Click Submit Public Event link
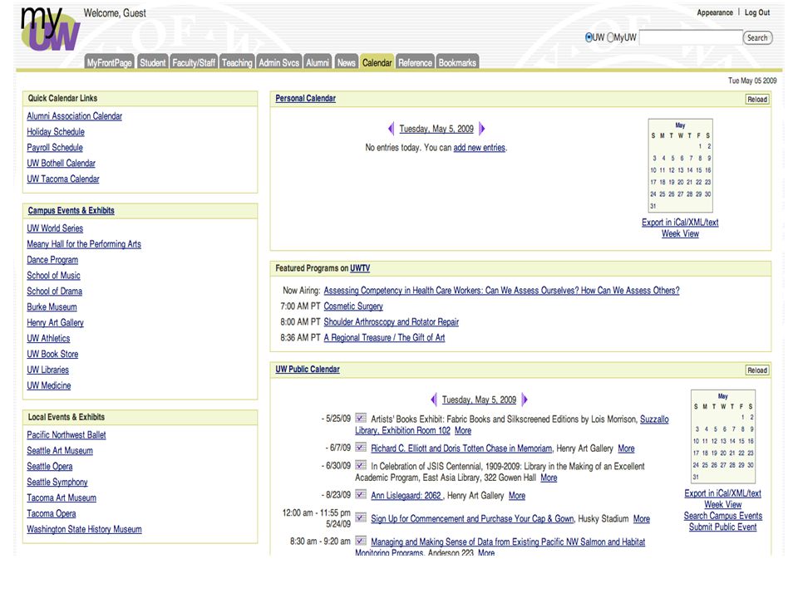798x598 pixels. [x=722, y=527]
